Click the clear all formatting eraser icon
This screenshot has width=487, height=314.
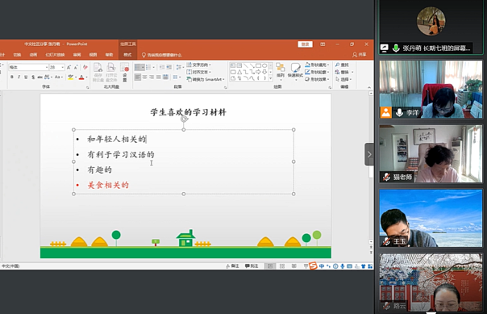[85, 67]
